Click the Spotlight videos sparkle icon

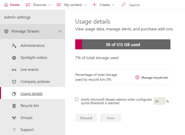pyautogui.click(x=14, y=58)
